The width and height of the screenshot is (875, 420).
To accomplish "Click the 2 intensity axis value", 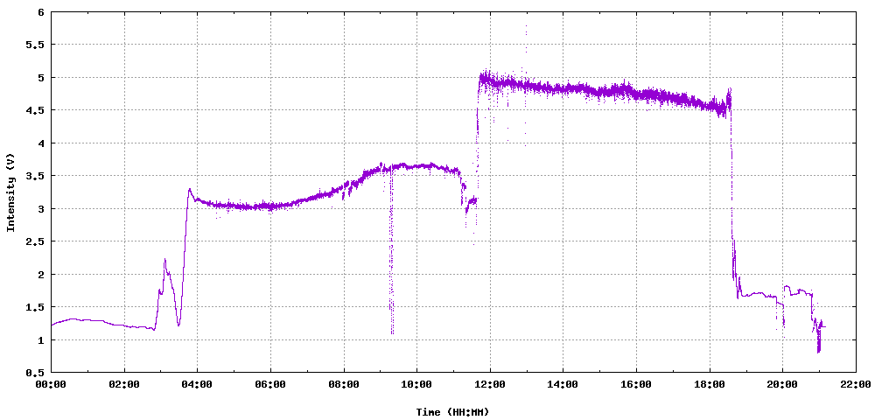I will pyautogui.click(x=41, y=275).
